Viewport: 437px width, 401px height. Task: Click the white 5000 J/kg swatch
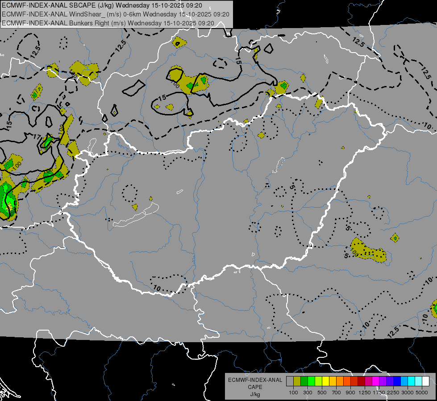click(x=425, y=381)
